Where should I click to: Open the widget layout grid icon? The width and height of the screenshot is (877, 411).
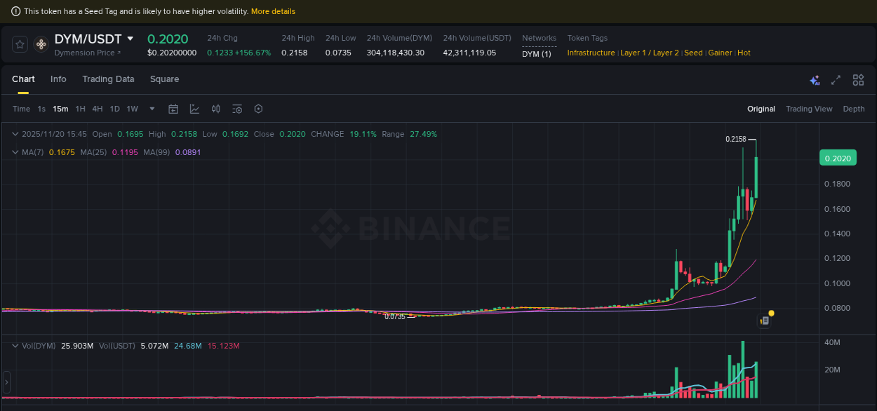[x=858, y=80]
